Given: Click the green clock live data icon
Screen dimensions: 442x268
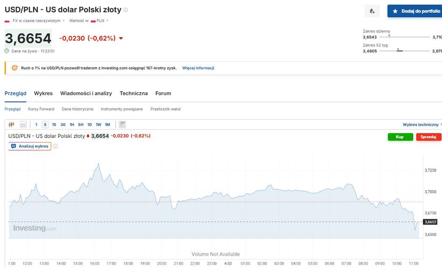Looking at the screenshot, I should [7, 51].
